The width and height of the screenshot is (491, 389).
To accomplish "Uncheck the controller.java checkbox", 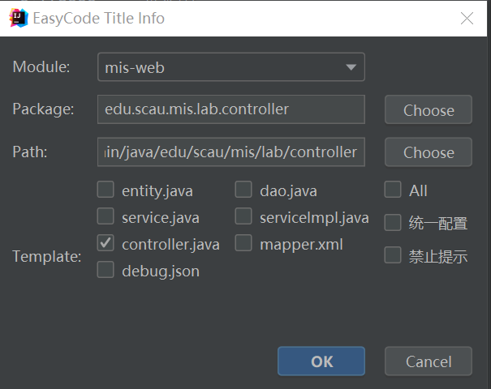I will (106, 242).
